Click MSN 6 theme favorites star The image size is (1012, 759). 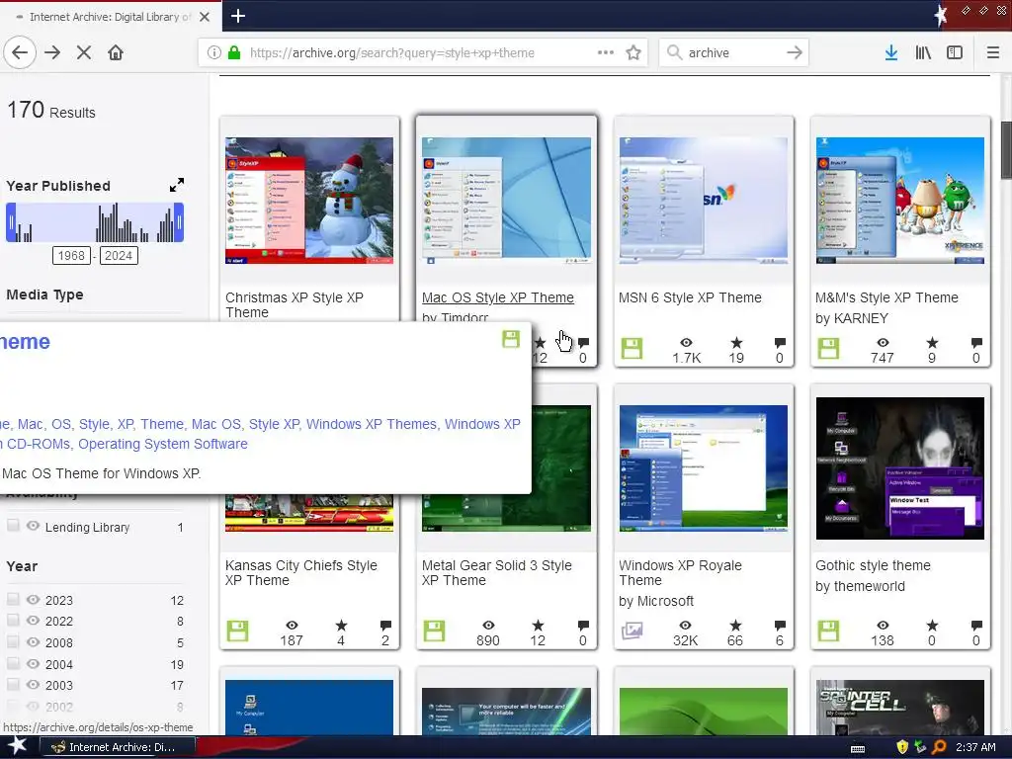pos(736,342)
